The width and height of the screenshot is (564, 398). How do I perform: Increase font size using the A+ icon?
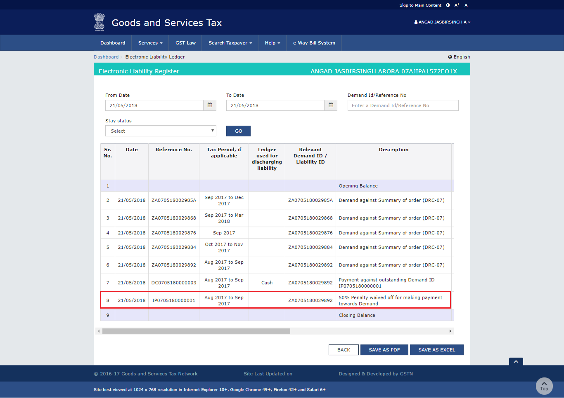tap(457, 5)
